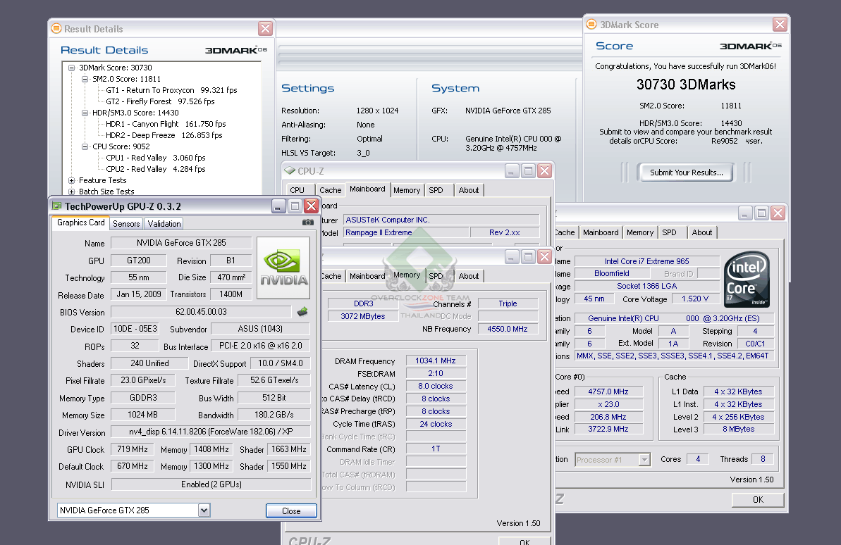The width and height of the screenshot is (841, 545).
Task: Click the Submit Your Results button
Action: pyautogui.click(x=687, y=173)
